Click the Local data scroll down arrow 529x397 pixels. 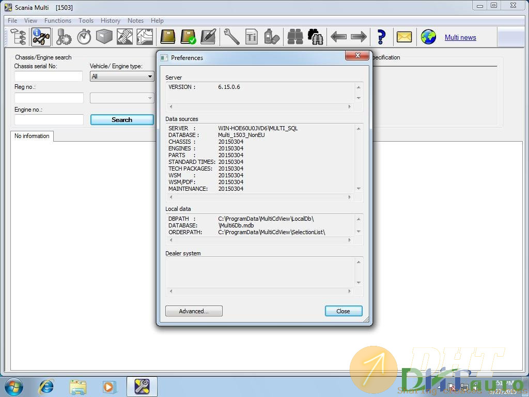coord(359,232)
